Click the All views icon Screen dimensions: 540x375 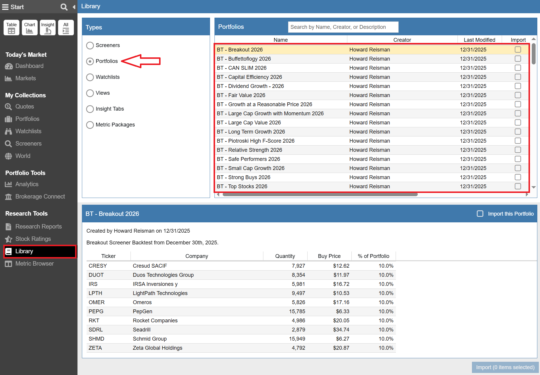click(66, 28)
